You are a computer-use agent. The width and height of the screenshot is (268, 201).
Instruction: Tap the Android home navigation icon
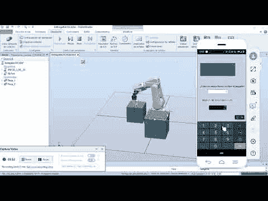(222, 162)
